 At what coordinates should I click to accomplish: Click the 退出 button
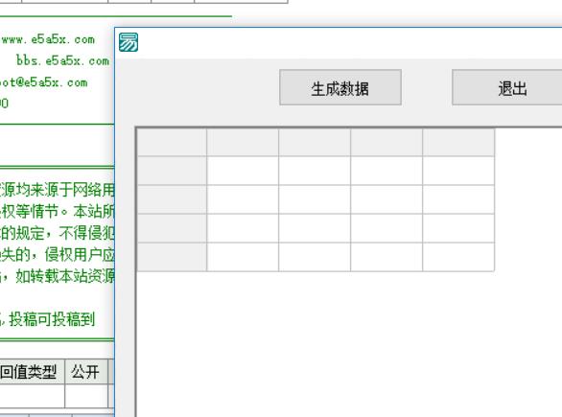click(x=507, y=87)
